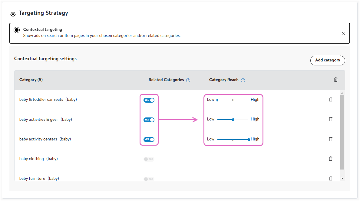Open Related Categories help tooltip icon
The height and width of the screenshot is (201, 360).
coord(188,80)
